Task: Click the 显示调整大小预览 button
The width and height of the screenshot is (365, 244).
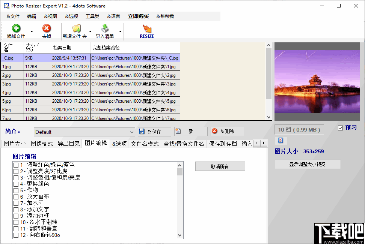Action: (x=308, y=164)
